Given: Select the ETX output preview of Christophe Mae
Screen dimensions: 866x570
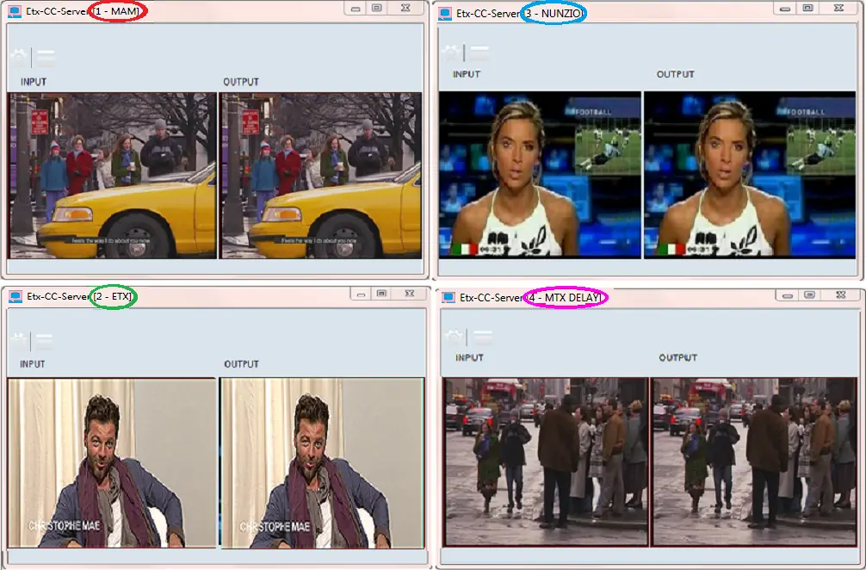Looking at the screenshot, I should pos(322,462).
